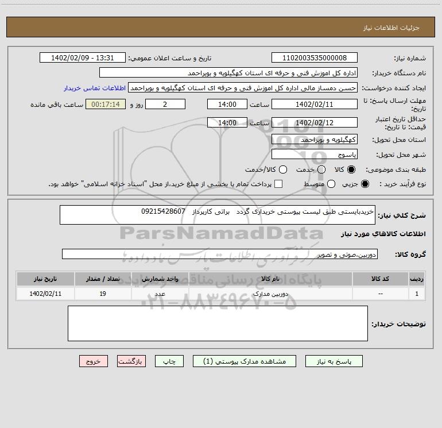Select the خدمت radio button
The image size is (442, 428).
coord(321,169)
